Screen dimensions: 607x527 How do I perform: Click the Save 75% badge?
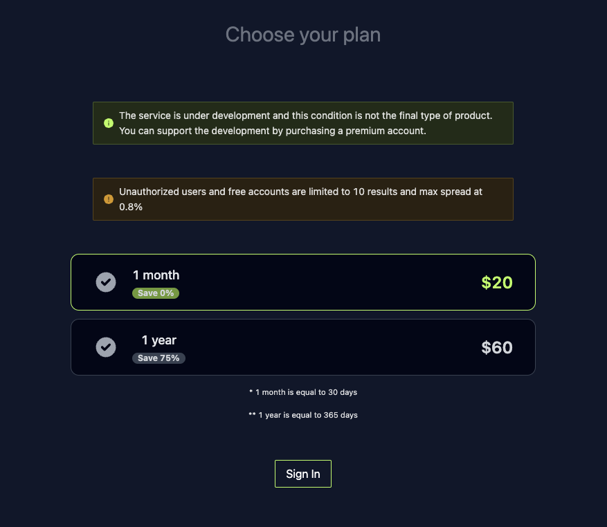[x=158, y=358]
